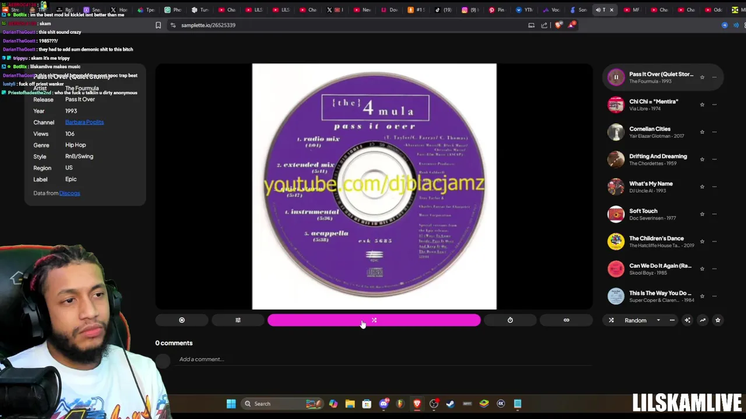
Task: Click the share icon in address bar
Action: pyautogui.click(x=544, y=25)
